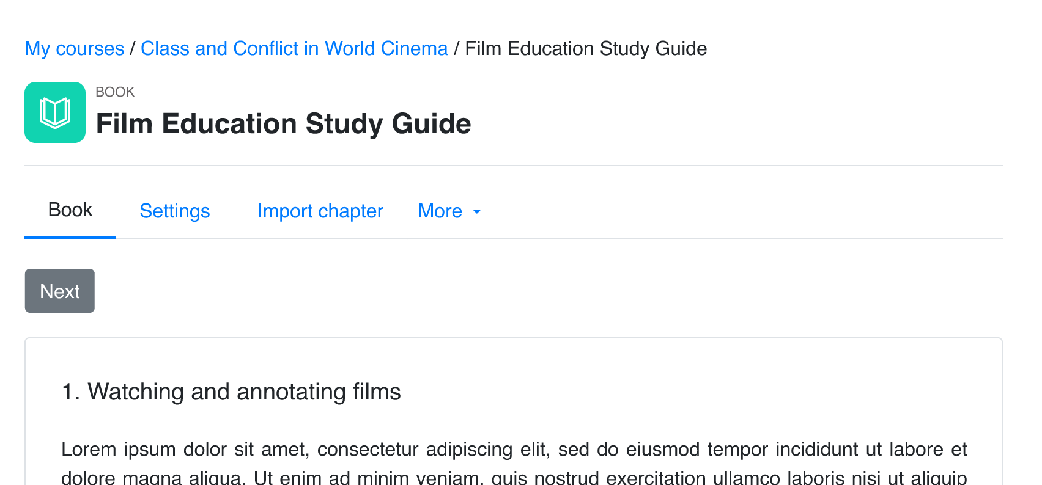Viewport: 1042px width, 485px height.
Task: Click the green Book module icon
Action: coord(55,112)
